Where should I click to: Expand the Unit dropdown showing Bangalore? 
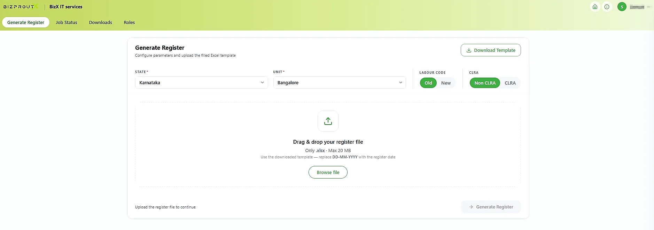pyautogui.click(x=340, y=82)
